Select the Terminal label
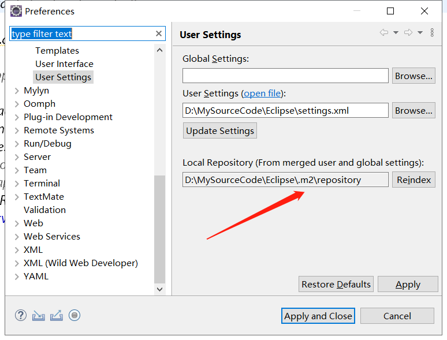Image resolution: width=447 pixels, height=340 pixels. tap(42, 183)
